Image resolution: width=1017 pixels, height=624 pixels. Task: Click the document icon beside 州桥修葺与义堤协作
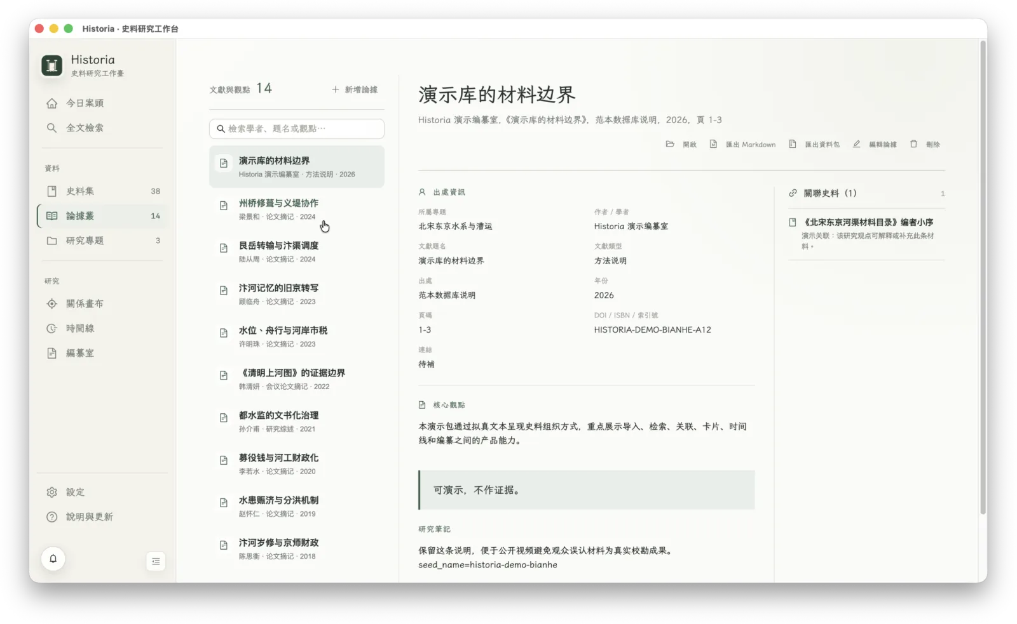224,206
